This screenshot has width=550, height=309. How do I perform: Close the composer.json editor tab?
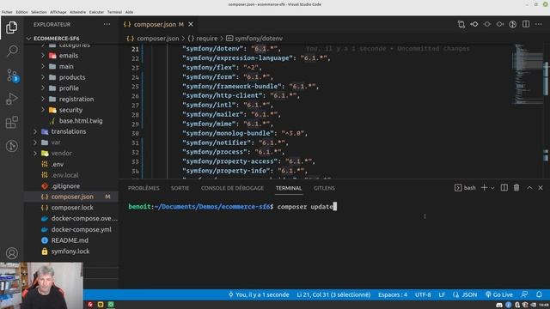(x=191, y=24)
